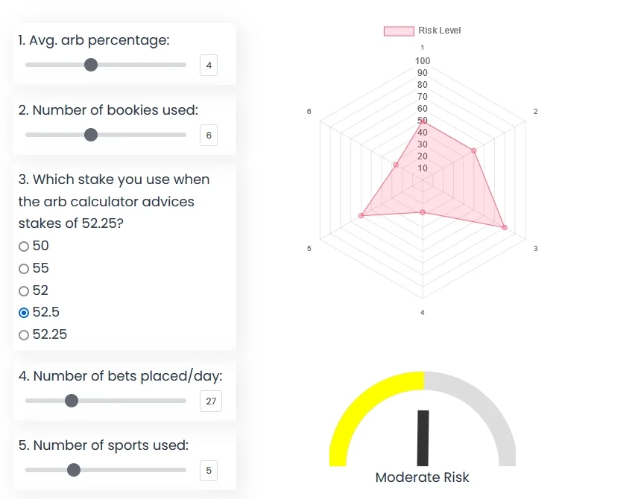
Task: Select the 55 stake option
Action: point(24,269)
